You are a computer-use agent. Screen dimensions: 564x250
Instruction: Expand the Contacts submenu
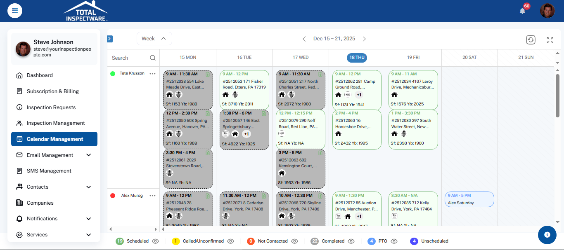tap(88, 187)
